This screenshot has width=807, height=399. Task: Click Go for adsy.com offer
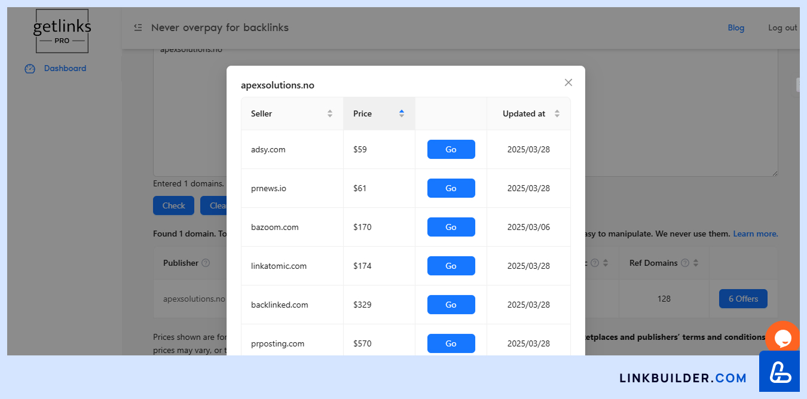(451, 149)
